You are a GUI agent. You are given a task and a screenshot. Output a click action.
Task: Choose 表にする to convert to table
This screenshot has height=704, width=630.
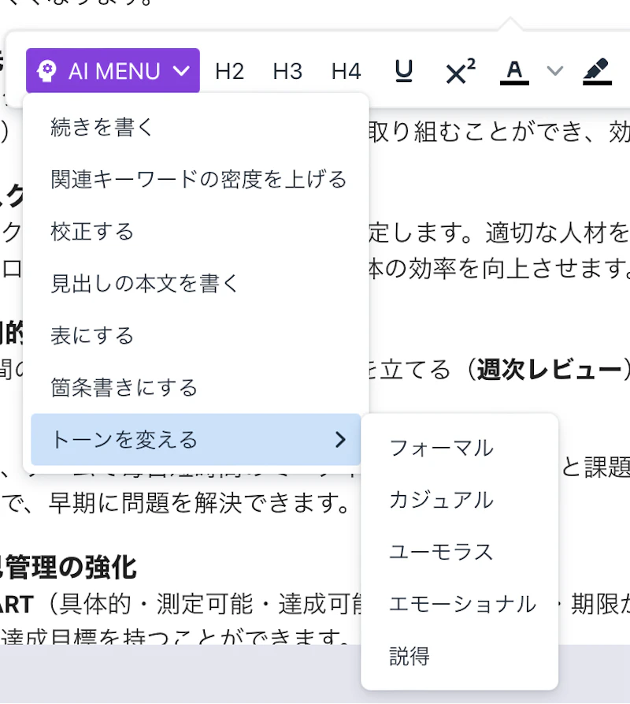(x=92, y=335)
